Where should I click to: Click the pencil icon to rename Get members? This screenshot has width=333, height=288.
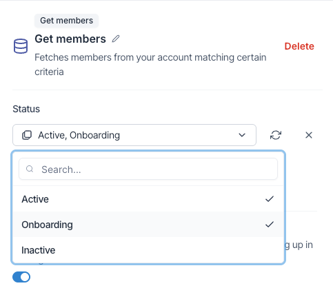click(x=116, y=39)
